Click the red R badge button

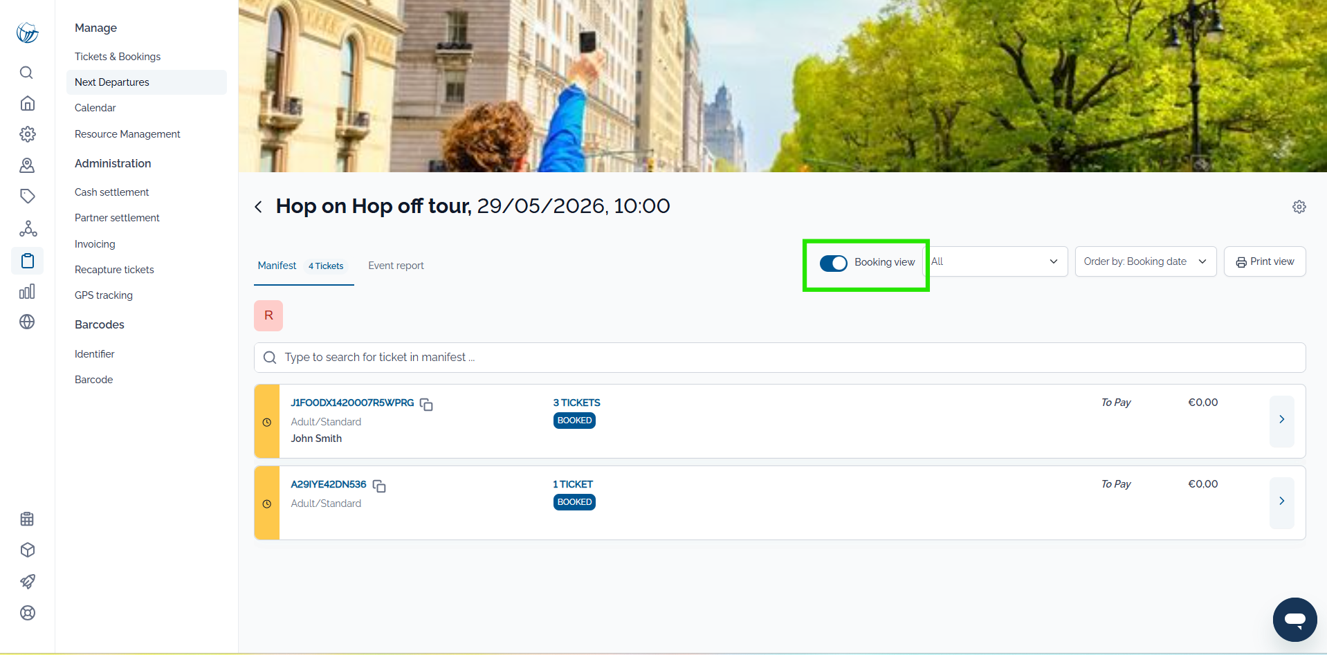pyautogui.click(x=268, y=315)
